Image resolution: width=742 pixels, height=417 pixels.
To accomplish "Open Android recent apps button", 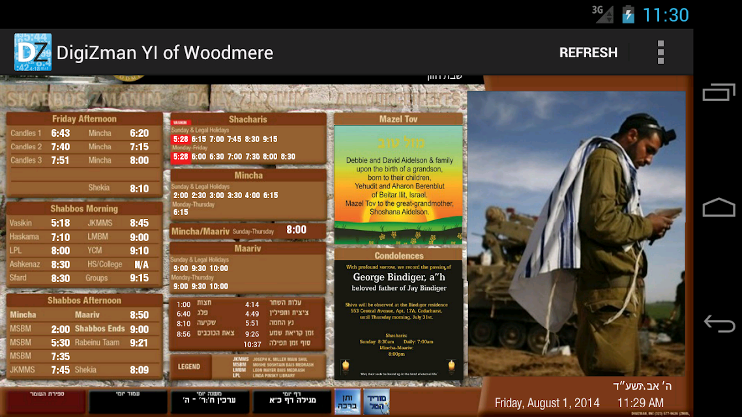I will point(719,92).
